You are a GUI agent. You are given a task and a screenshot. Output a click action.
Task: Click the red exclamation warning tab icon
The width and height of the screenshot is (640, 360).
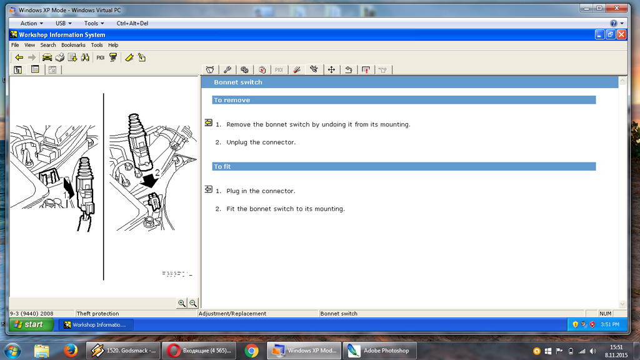(x=366, y=70)
